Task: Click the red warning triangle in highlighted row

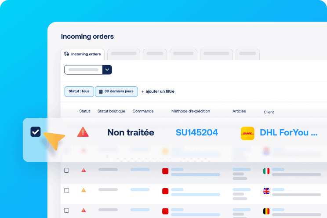Action: 83,132
